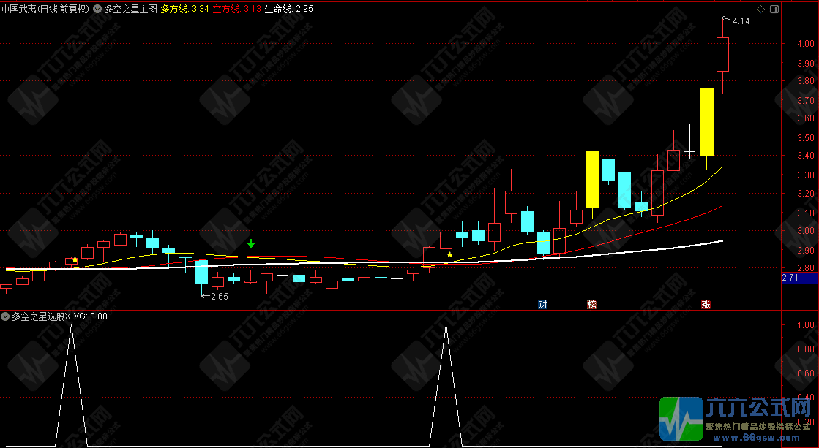Expand the 多空之星选股X sub-indicator menu arrow
The height and width of the screenshot is (448, 819).
point(6,316)
